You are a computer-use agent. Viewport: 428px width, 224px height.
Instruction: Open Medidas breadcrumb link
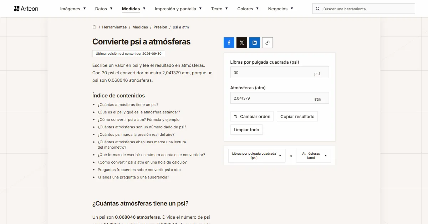coord(140,27)
